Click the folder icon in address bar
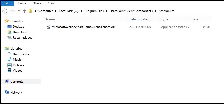Viewport: 224px width, 104px height. (x=31, y=11)
